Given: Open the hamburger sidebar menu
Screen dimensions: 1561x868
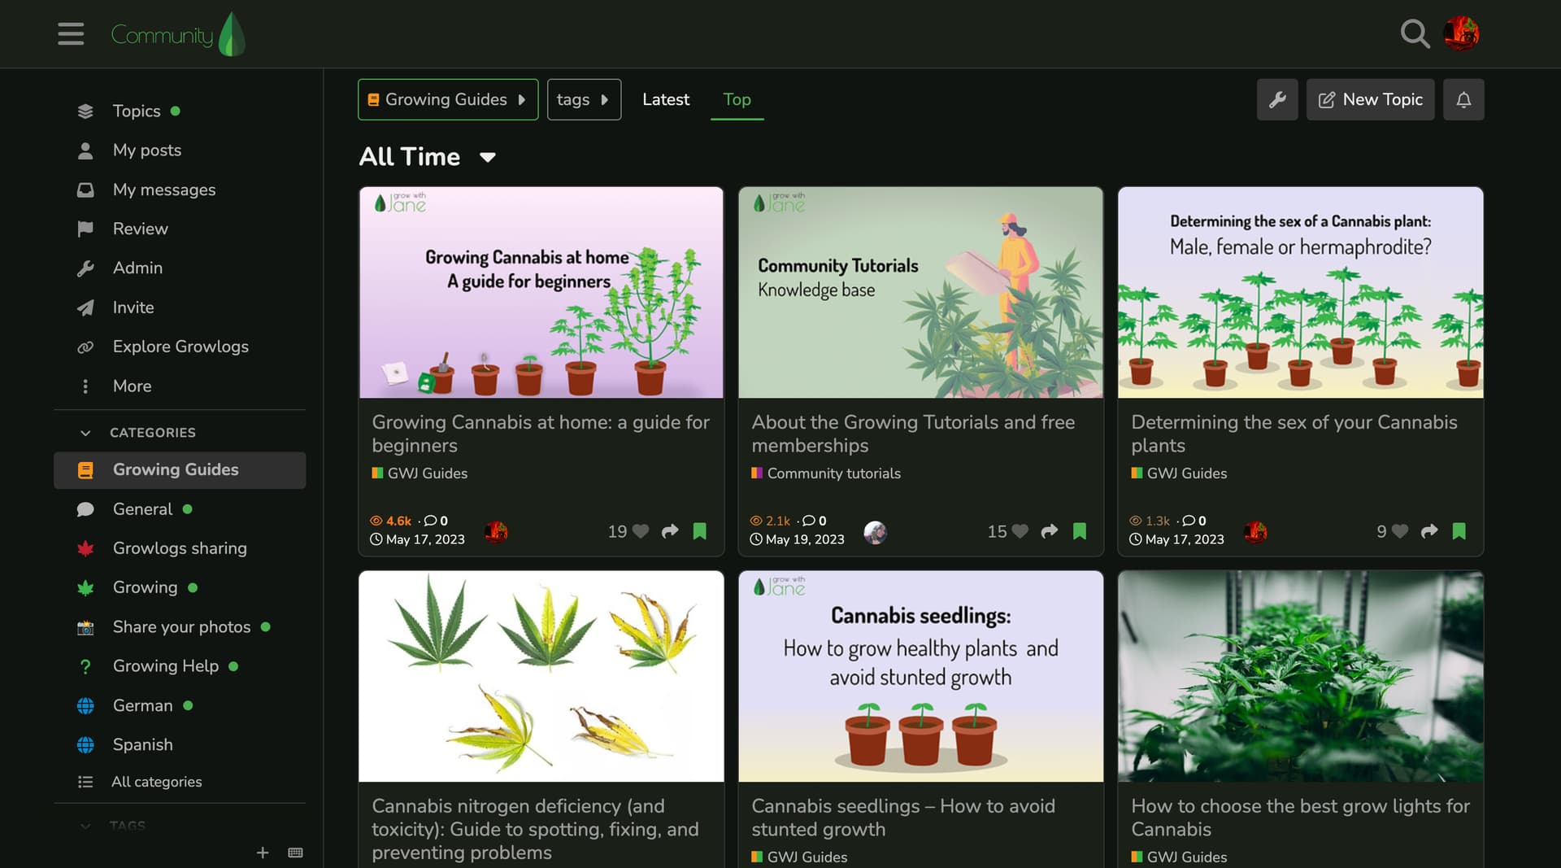Looking at the screenshot, I should click(71, 34).
